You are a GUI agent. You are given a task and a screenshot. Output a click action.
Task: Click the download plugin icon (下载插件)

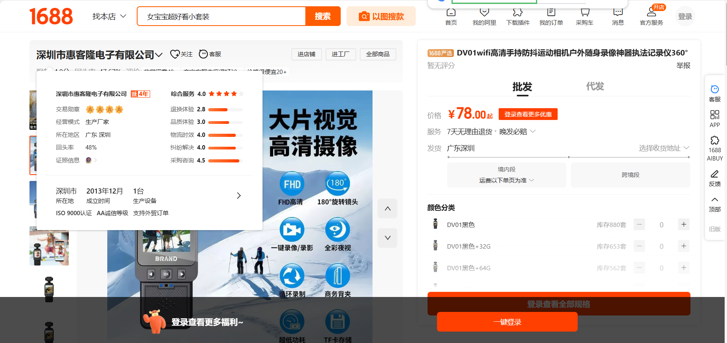pyautogui.click(x=518, y=13)
